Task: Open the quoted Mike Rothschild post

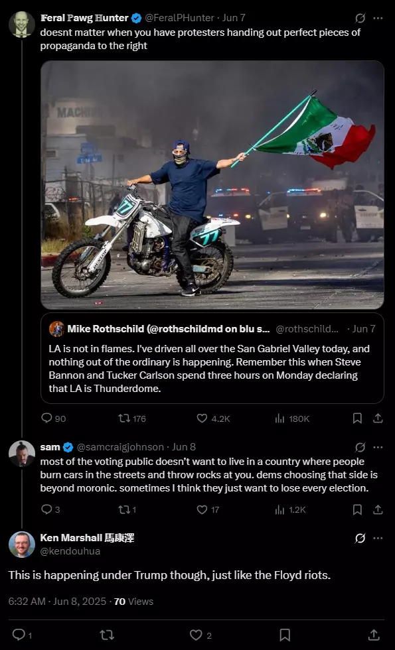Action: pyautogui.click(x=212, y=358)
